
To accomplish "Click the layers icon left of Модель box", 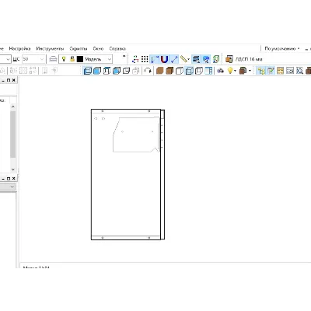I will (53, 59).
